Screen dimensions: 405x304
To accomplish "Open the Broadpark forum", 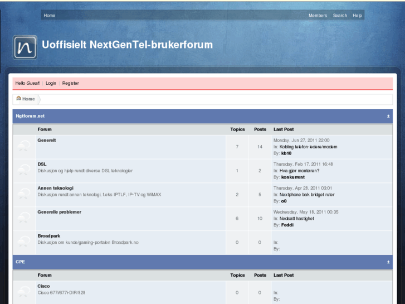I will (49, 236).
